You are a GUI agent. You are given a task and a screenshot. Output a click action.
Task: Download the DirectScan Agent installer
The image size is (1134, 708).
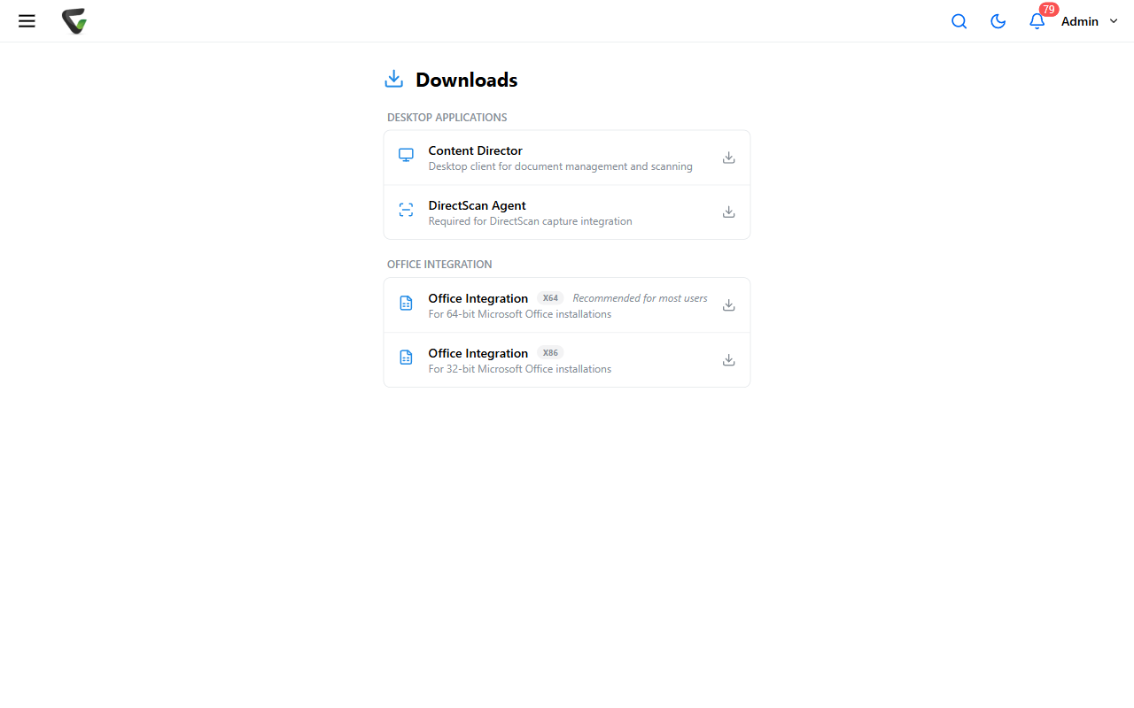pos(729,212)
